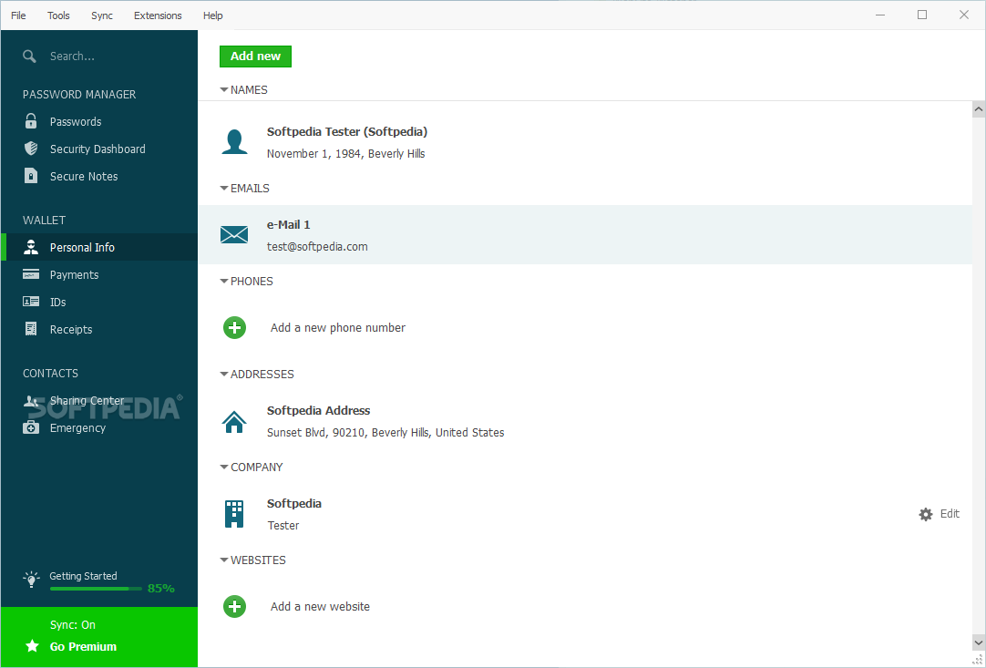Click the Sharing Center people icon
This screenshot has width=986, height=668.
pyautogui.click(x=31, y=401)
